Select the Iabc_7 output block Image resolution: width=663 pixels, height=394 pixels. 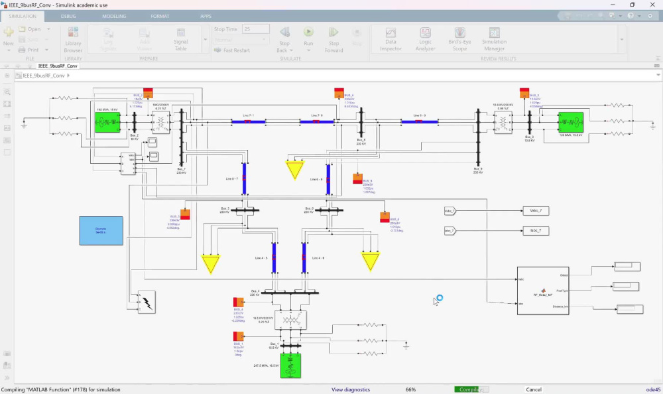[x=536, y=231]
